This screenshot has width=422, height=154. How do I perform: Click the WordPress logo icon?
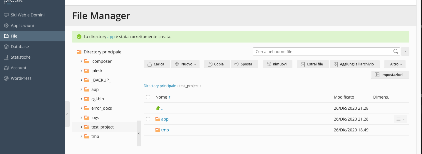point(6,78)
